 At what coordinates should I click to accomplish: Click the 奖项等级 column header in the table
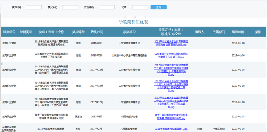(79, 32)
